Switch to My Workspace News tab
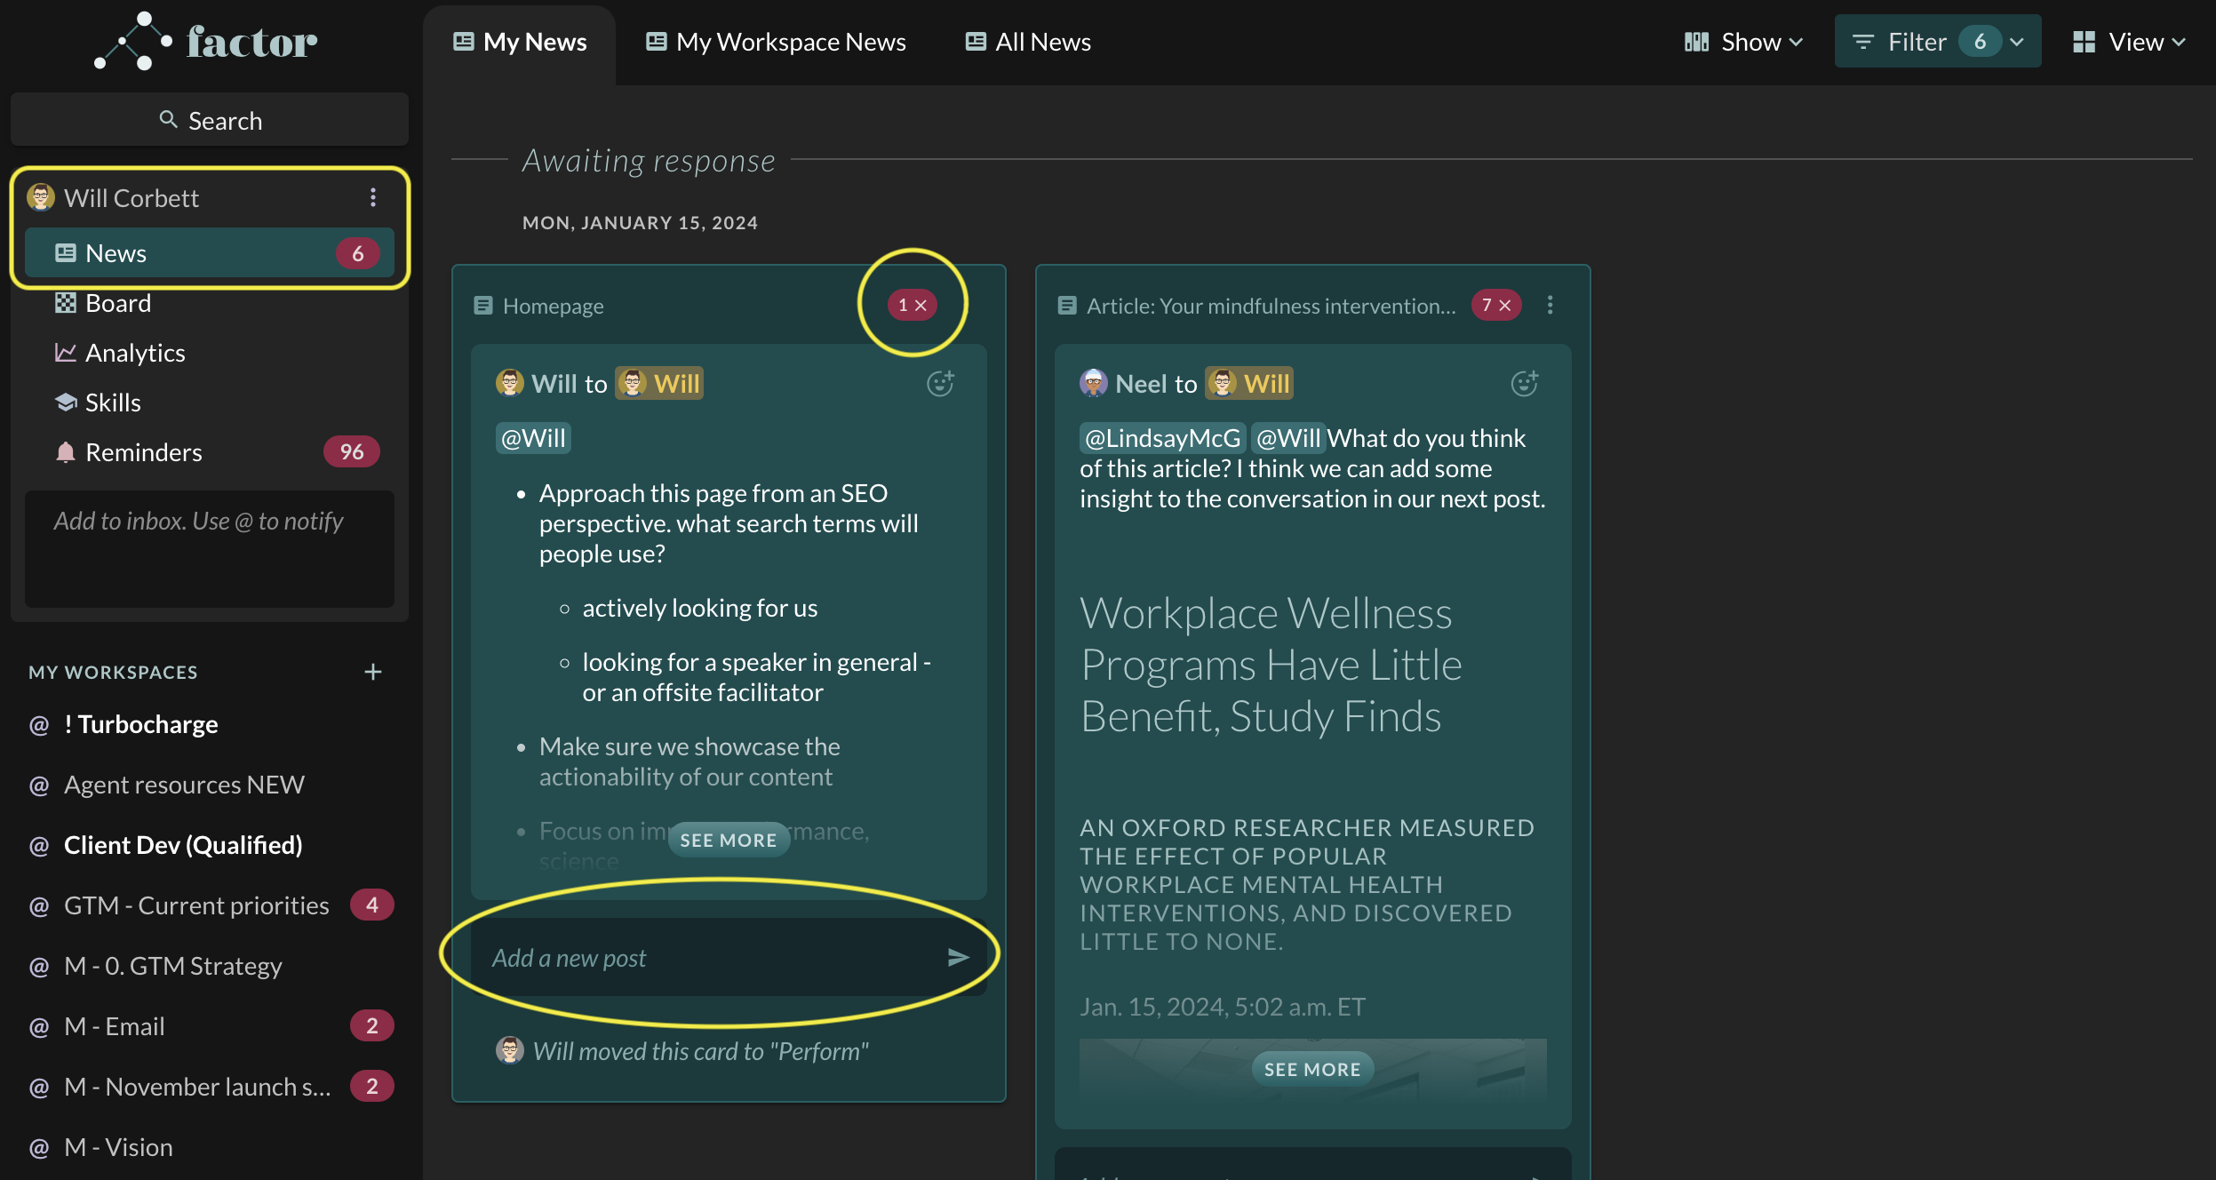This screenshot has width=2216, height=1180. 776,42
